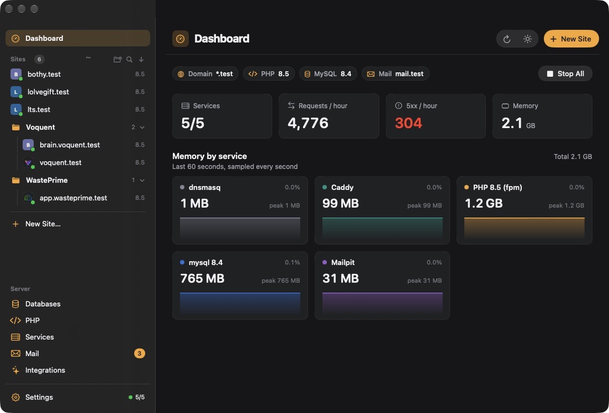Collapse the Voquent folder chevron
The width and height of the screenshot is (609, 413).
(142, 127)
